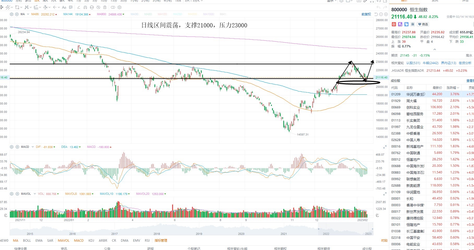Viewport: 474px width, 250px height.
Task: Remove the MAVOL indicator with its X icon
Action: pos(17,194)
